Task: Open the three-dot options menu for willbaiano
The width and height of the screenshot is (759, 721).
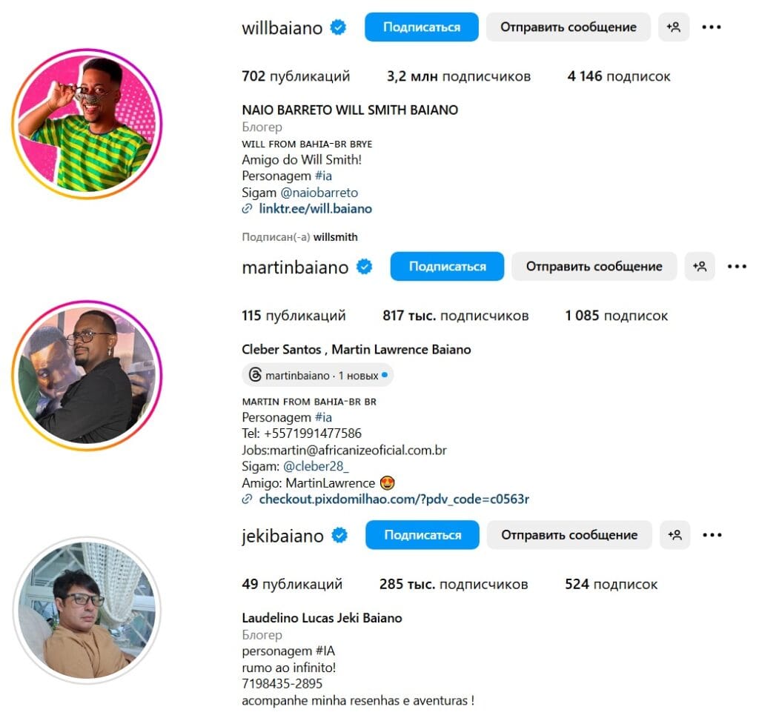Action: click(x=711, y=27)
